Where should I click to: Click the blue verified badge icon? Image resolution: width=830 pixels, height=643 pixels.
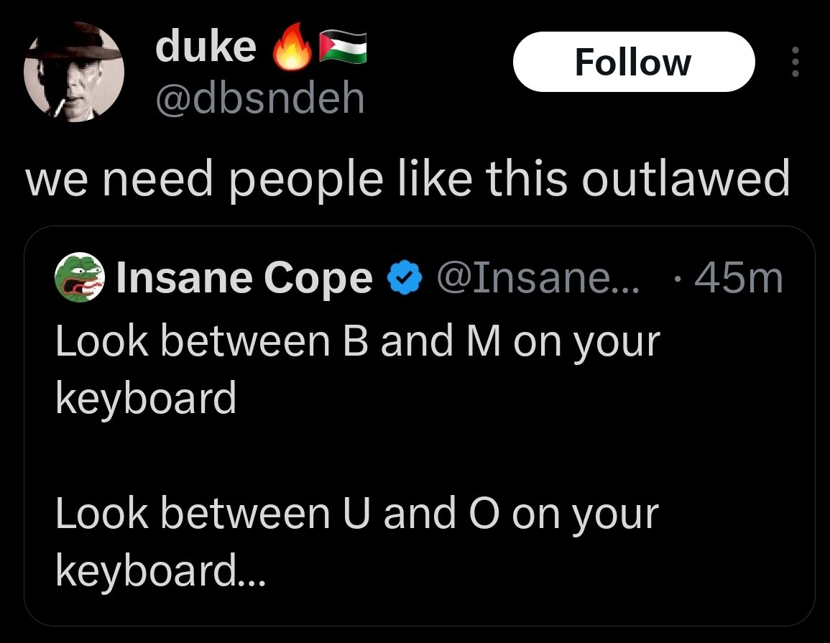pyautogui.click(x=404, y=279)
